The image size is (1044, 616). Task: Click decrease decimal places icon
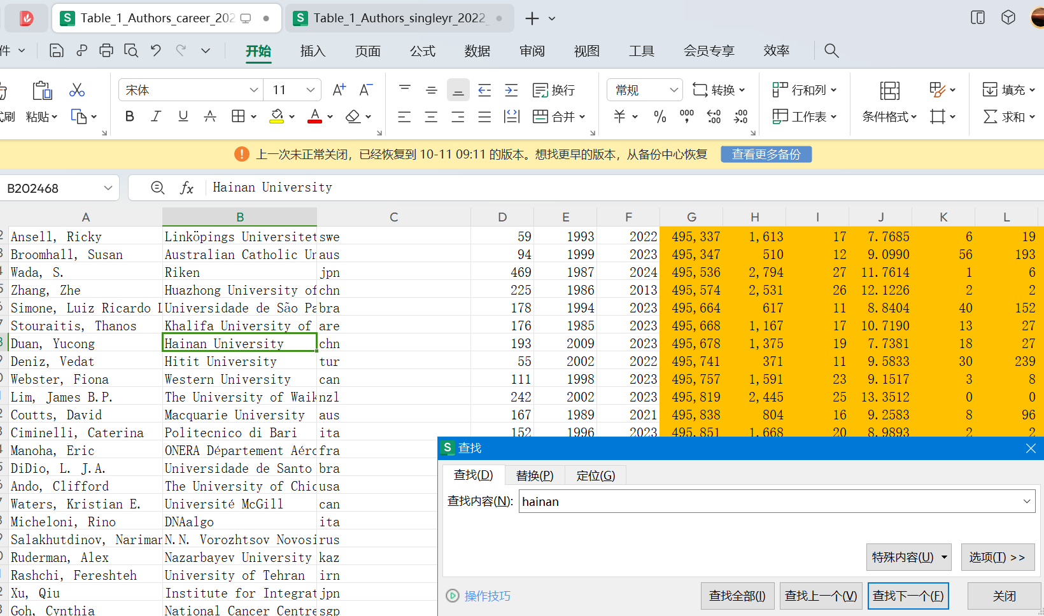(x=741, y=116)
